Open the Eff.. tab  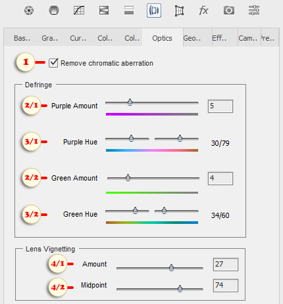[x=219, y=38]
